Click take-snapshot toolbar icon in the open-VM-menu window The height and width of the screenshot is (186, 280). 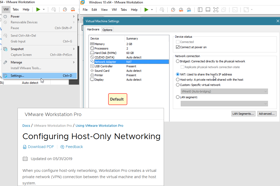[65, 9]
